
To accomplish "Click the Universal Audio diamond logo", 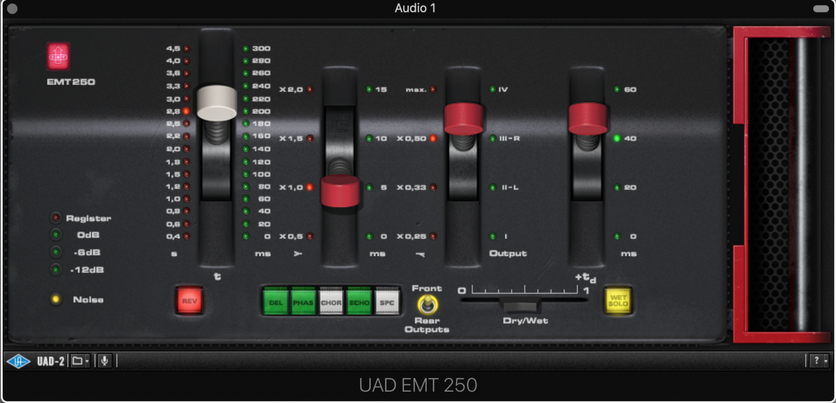I will pyautogui.click(x=19, y=361).
